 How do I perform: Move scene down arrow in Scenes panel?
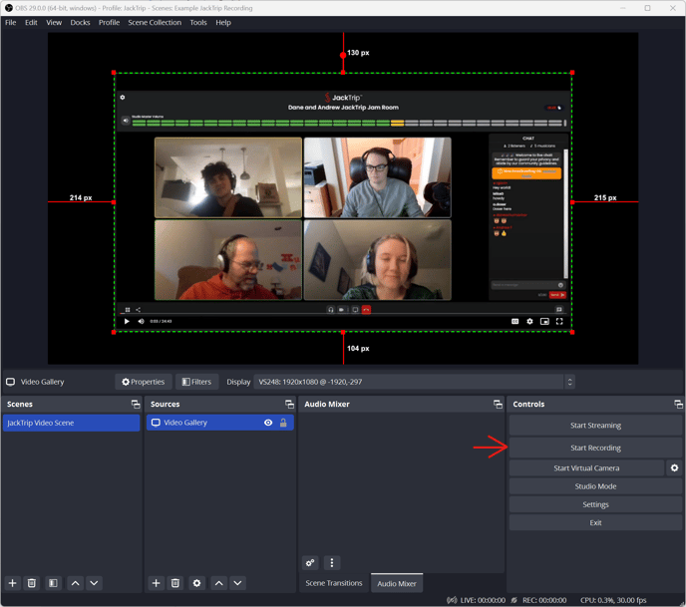click(x=94, y=583)
